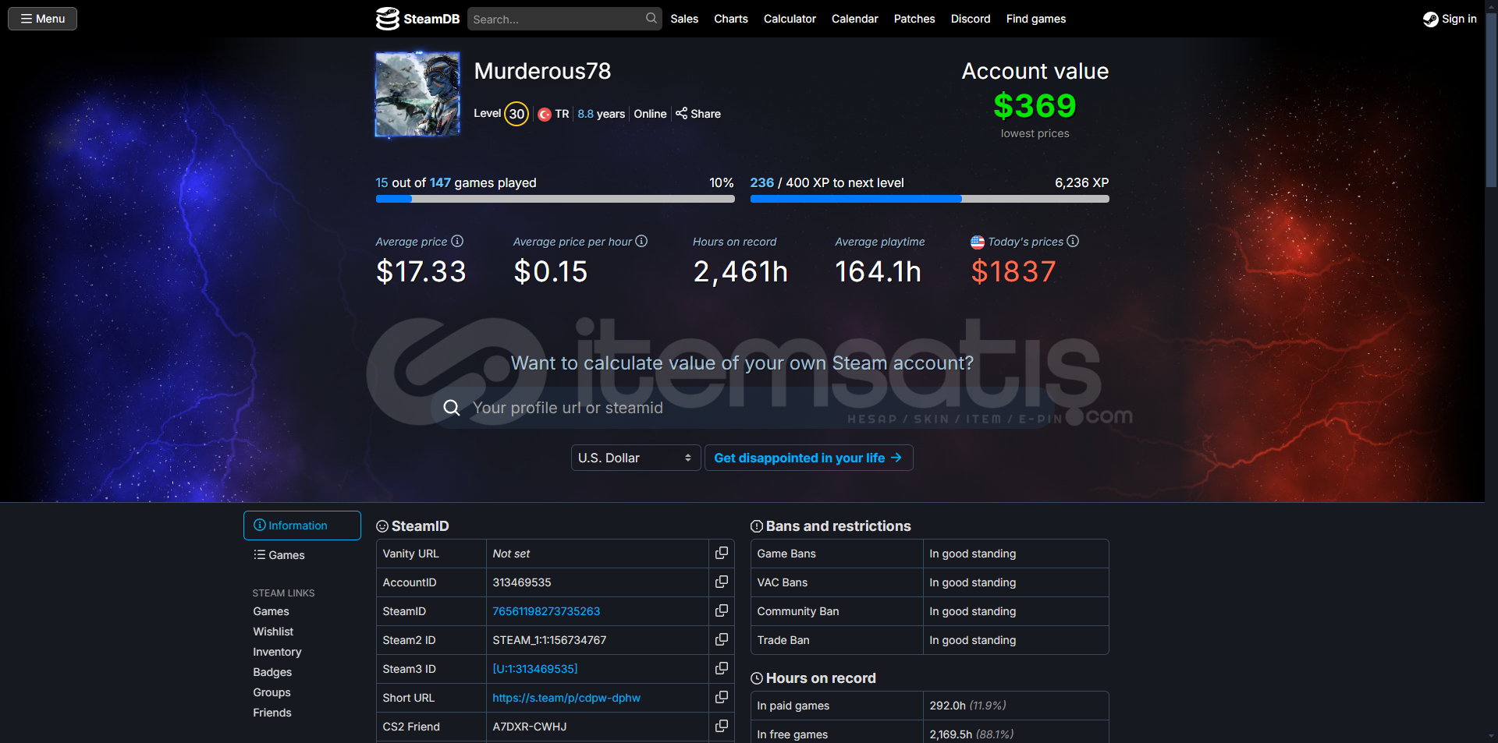1498x743 pixels.
Task: Copy the SteamID value
Action: point(722,610)
